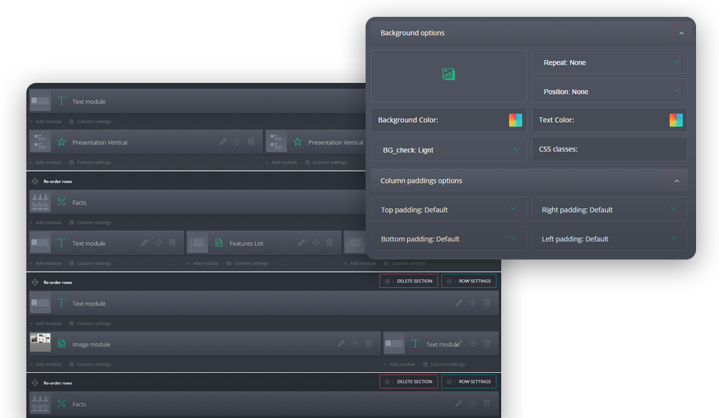
Task: Click the move handle icon on Image module
Action: tap(355, 344)
